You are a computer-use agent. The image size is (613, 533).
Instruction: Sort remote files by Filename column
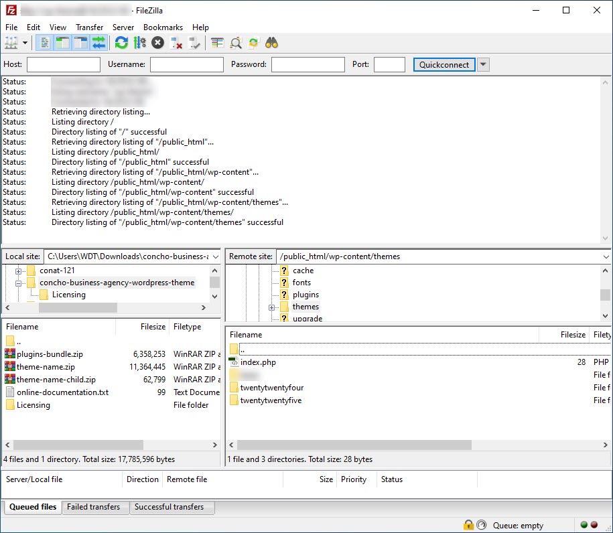coord(383,335)
